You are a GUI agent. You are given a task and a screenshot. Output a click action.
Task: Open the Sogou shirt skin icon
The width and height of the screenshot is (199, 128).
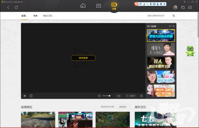pyautogui.click(x=161, y=4)
